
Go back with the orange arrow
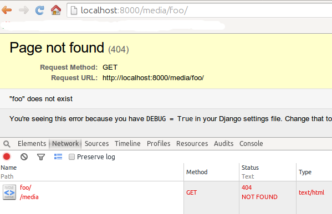click(7, 10)
